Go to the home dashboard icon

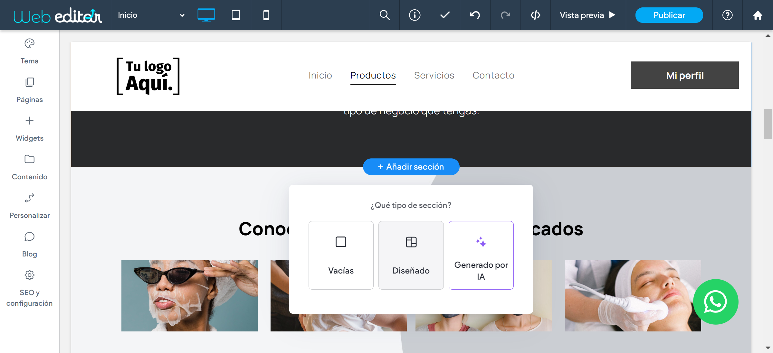tap(758, 15)
